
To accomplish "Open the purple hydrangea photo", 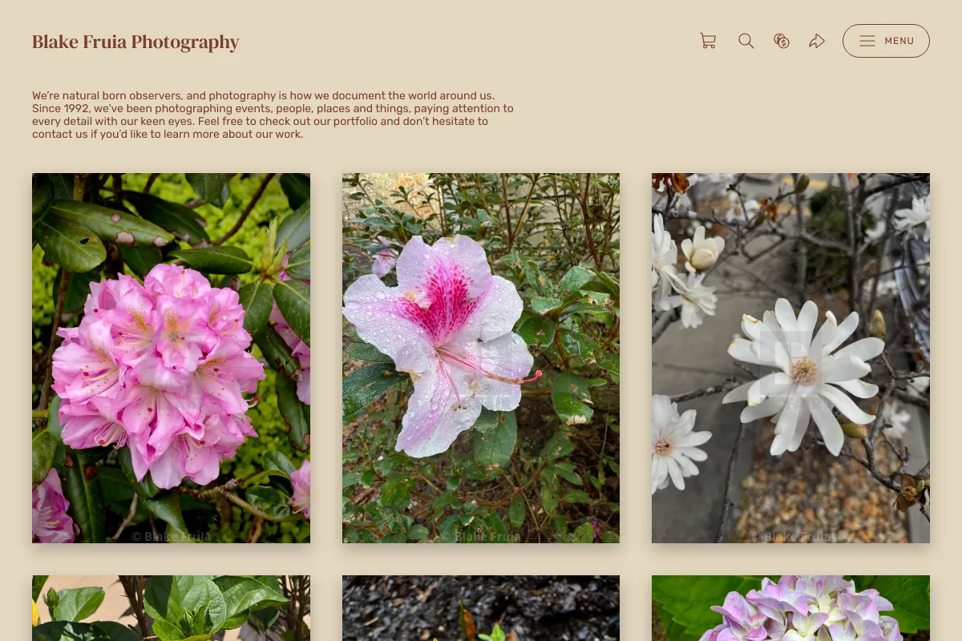I will click(x=790, y=608).
